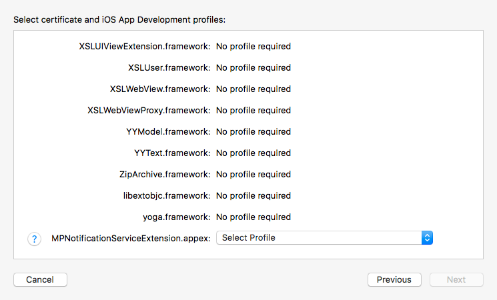Click the XSLUser.framework row label
The width and height of the screenshot is (497, 300).
point(169,68)
